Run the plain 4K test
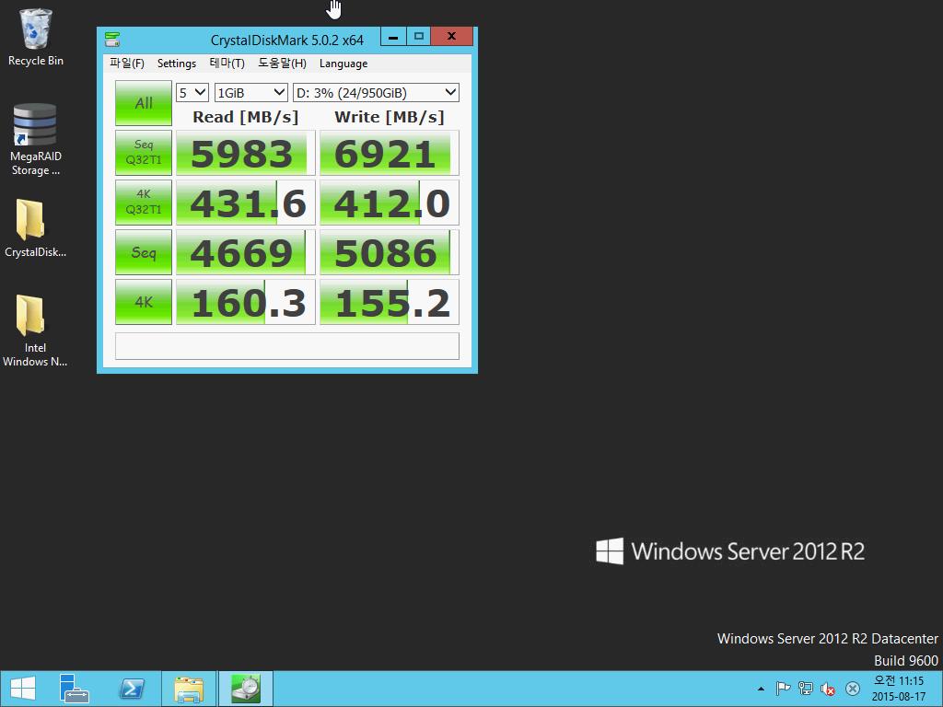This screenshot has width=943, height=707. pos(144,302)
